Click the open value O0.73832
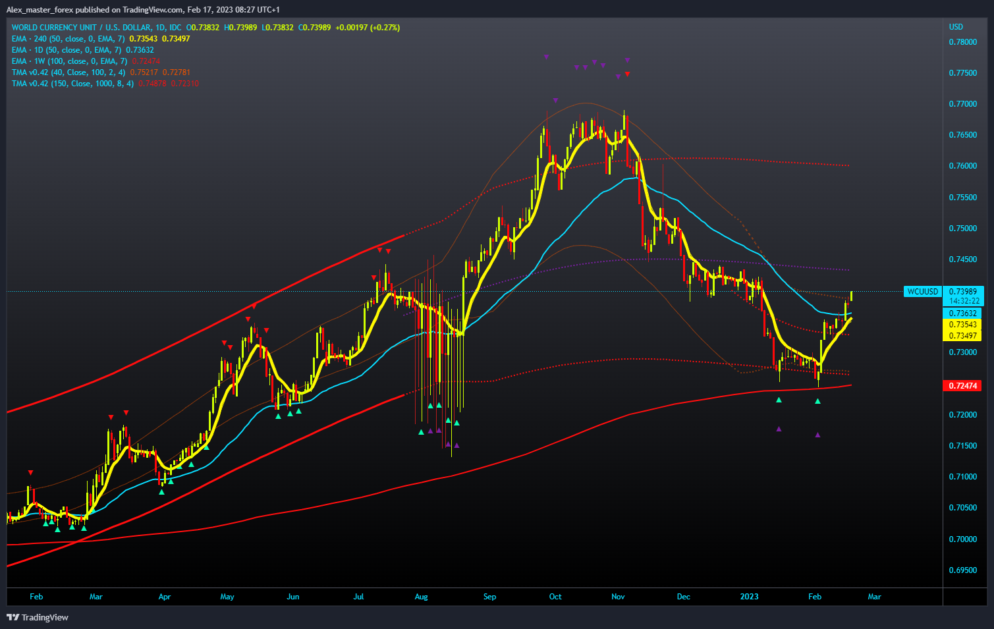Image resolution: width=994 pixels, height=629 pixels. [x=203, y=28]
